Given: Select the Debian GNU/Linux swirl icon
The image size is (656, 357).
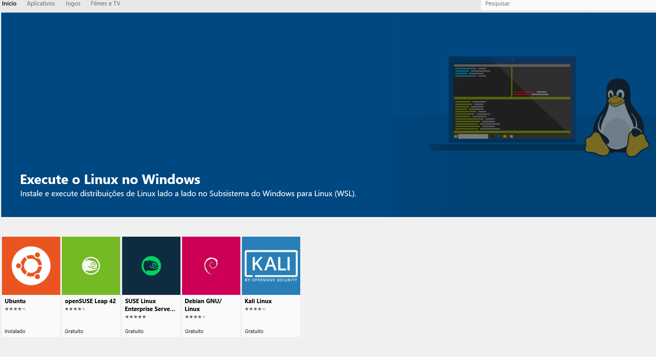Looking at the screenshot, I should (211, 266).
